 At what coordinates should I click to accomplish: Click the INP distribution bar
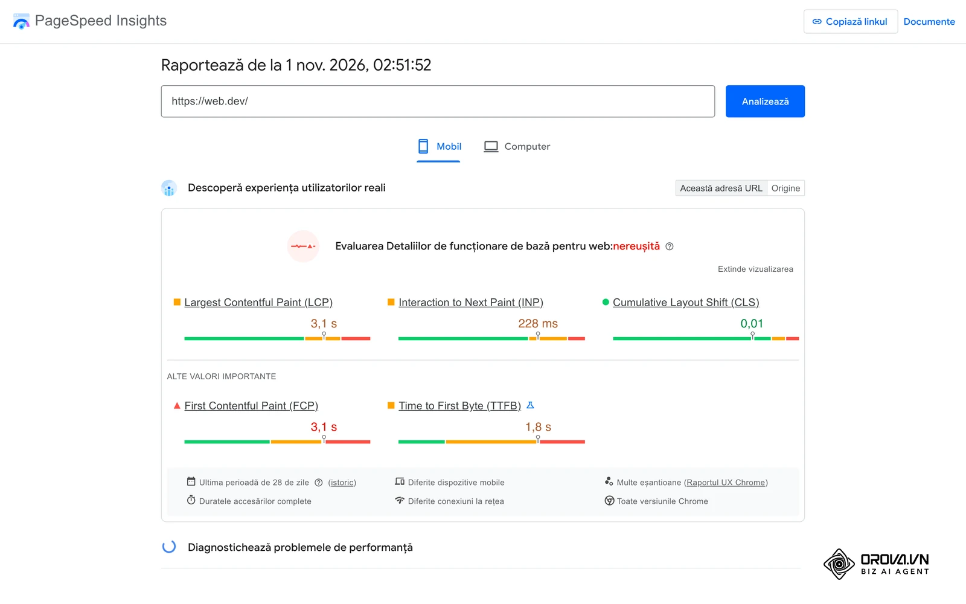[491, 339]
